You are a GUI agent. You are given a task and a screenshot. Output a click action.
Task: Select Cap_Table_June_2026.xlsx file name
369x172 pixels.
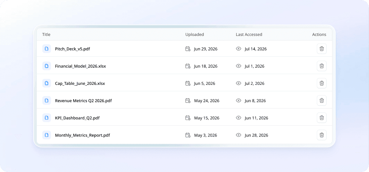point(80,84)
